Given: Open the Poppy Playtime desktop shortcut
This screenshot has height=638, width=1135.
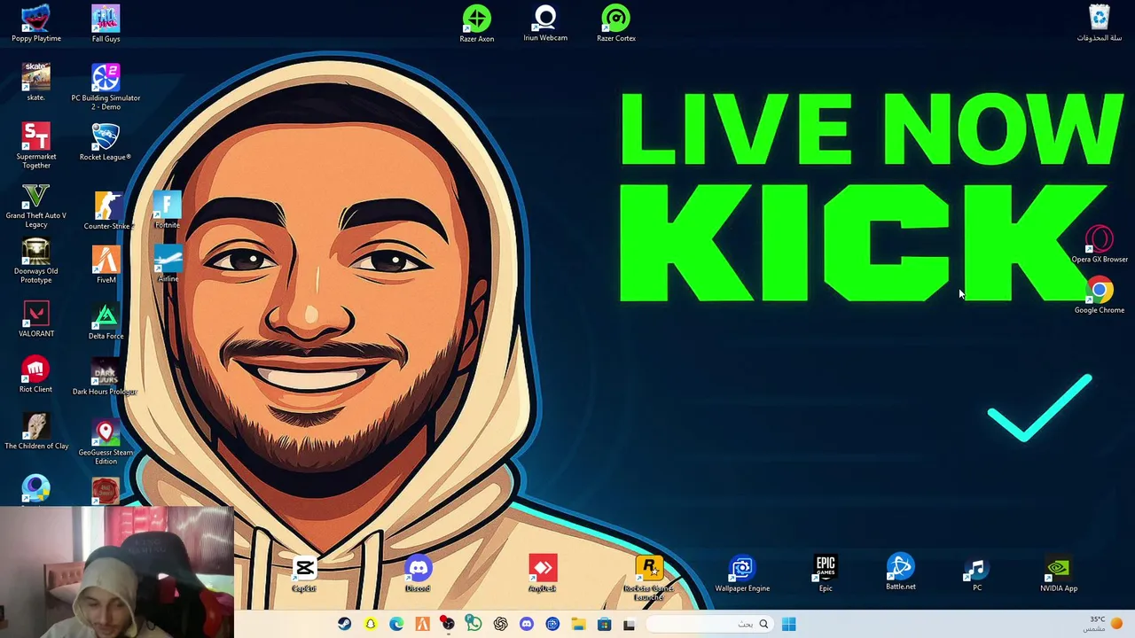Looking at the screenshot, I should (36, 24).
